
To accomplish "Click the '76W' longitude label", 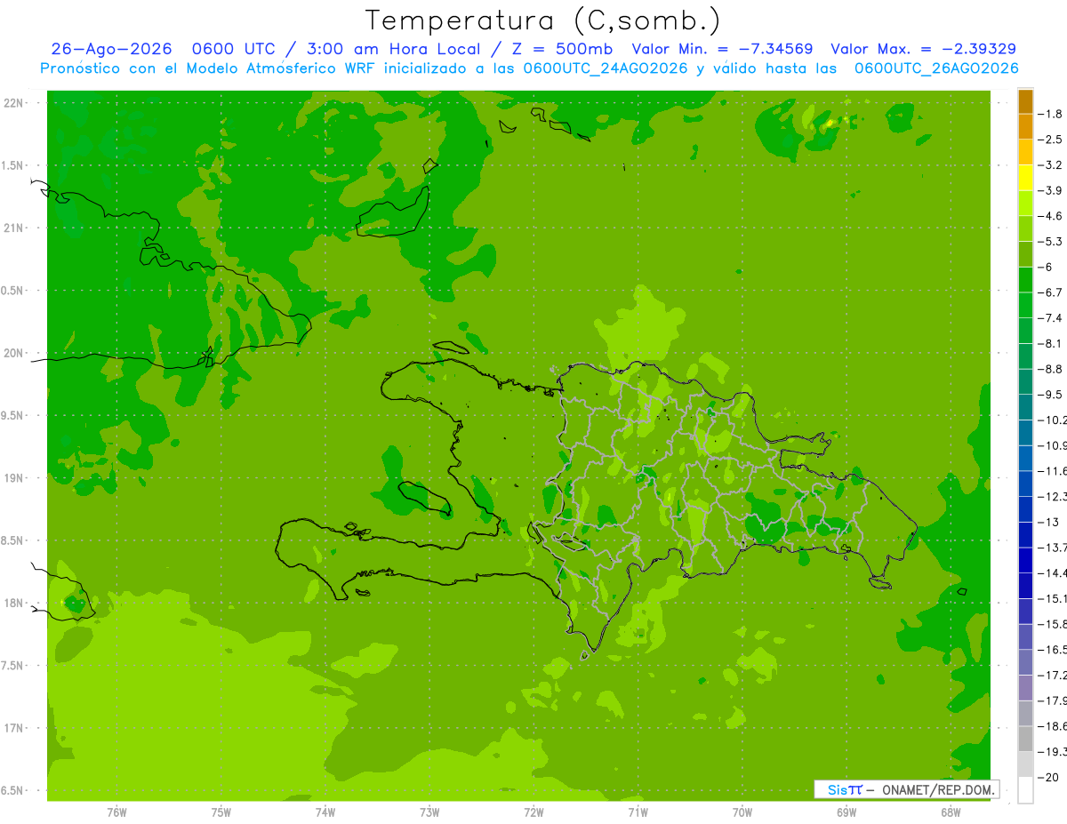I will click(x=116, y=812).
